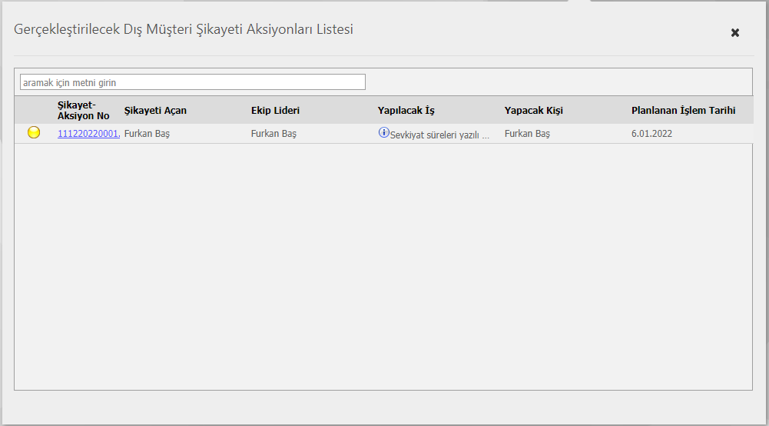Sort by Yapılacak İş column header
This screenshot has width=769, height=426.
coord(406,111)
